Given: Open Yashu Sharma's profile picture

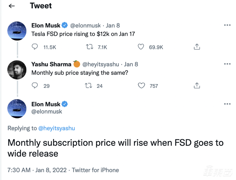Looking at the screenshot, I should tap(17, 70).
